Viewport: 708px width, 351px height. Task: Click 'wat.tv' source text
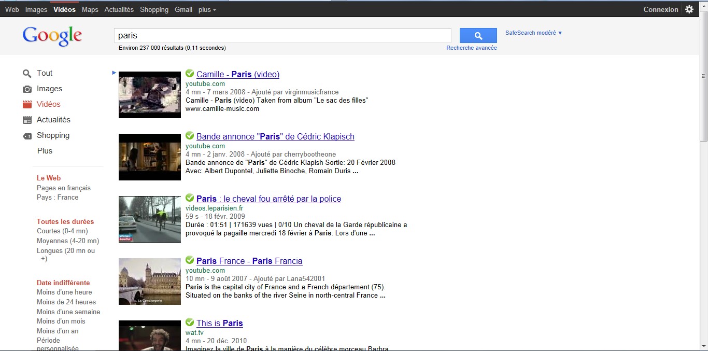pyautogui.click(x=194, y=332)
